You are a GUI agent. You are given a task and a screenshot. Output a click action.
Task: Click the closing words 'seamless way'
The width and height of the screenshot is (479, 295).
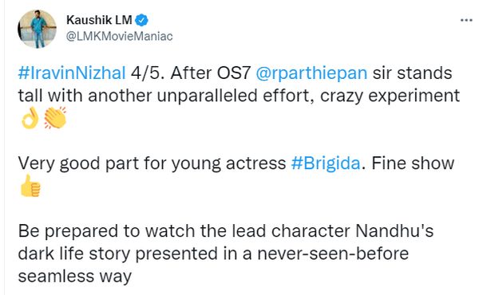click(75, 277)
